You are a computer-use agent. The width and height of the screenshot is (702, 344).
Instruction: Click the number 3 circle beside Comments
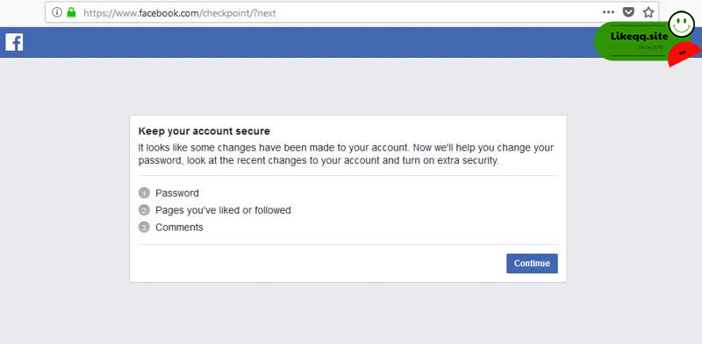(144, 228)
